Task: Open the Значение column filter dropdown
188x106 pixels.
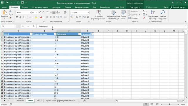Action: [80, 34]
